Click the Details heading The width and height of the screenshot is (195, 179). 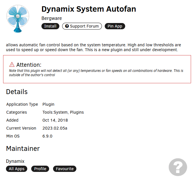(x=17, y=92)
